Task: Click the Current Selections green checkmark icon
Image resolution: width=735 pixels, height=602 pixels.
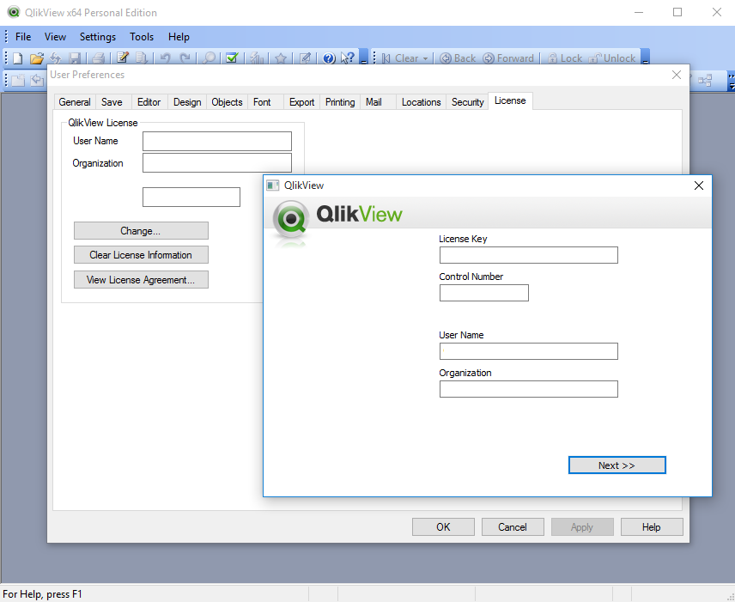Action: (232, 58)
